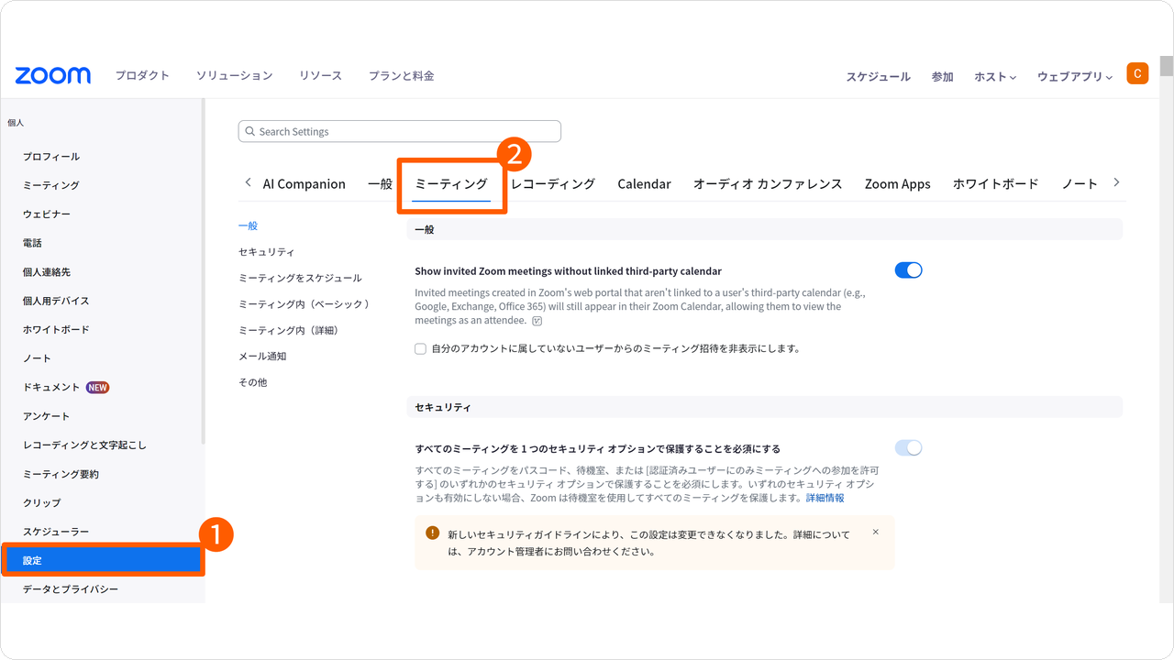
Task: Click the Search Settings field
Action: point(399,131)
